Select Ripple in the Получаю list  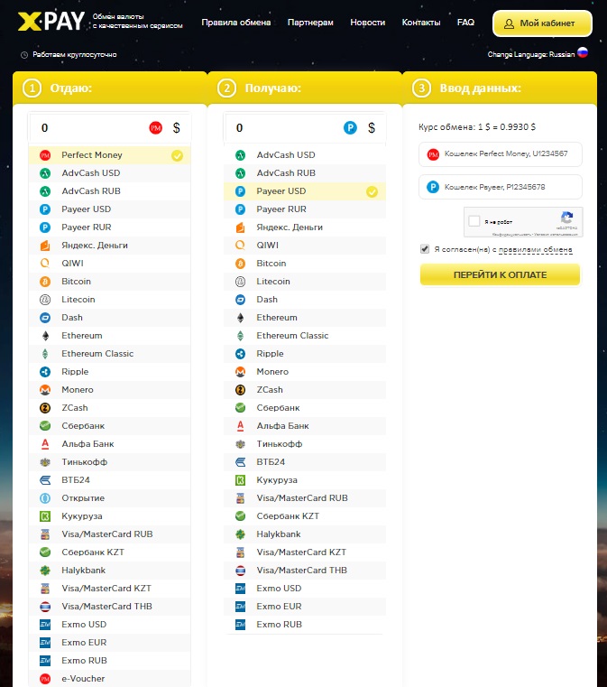(x=305, y=354)
